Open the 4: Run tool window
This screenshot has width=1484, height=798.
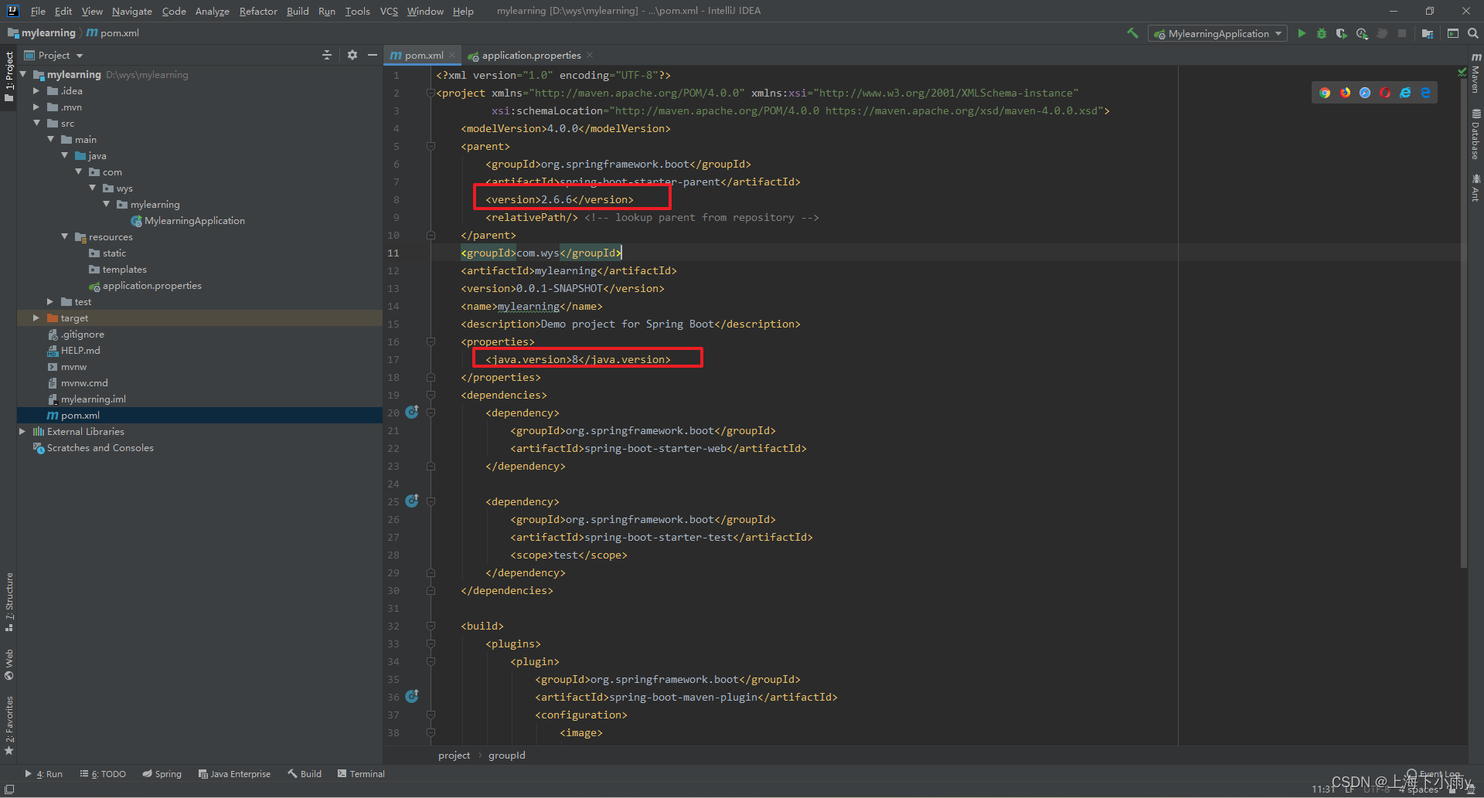43,773
